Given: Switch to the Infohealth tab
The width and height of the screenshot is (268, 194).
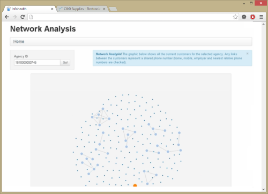Looking at the screenshot, I should (x=29, y=9).
